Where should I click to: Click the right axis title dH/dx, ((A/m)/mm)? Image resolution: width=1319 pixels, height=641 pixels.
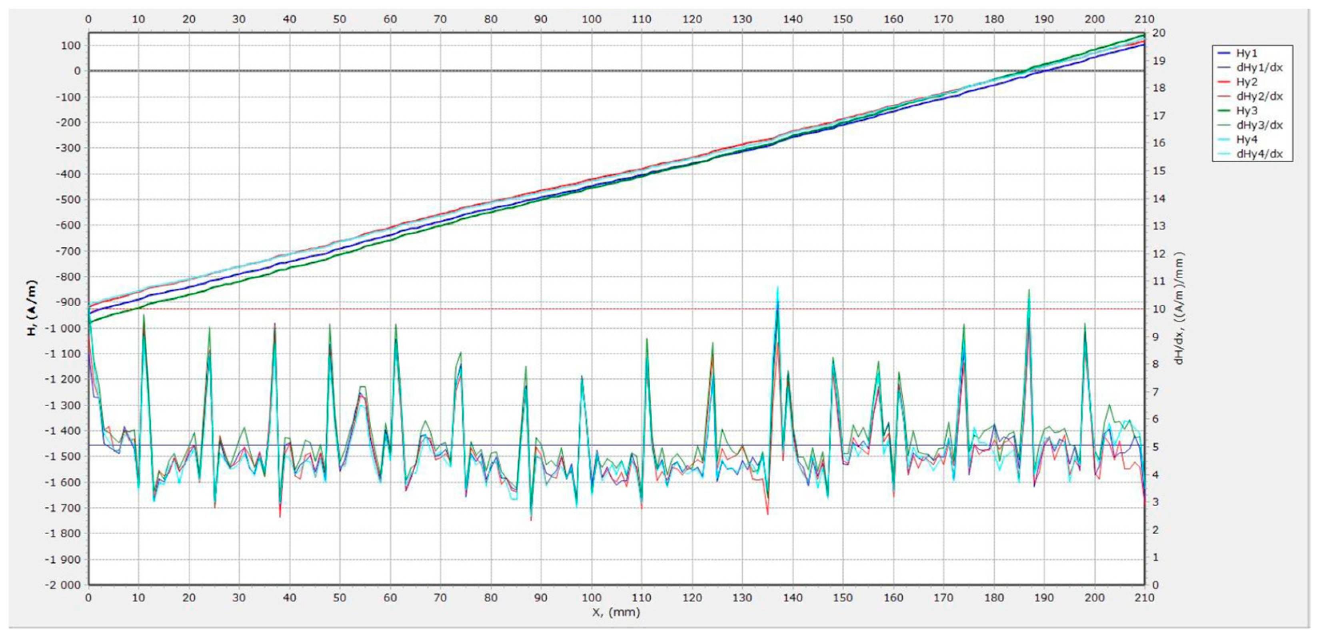pyautogui.click(x=1179, y=308)
